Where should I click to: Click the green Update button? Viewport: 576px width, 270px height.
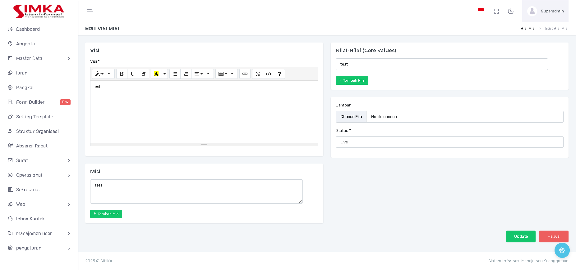[x=521, y=236]
